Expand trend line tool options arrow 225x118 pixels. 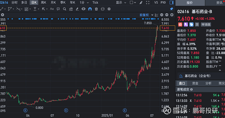[x=5, y=9]
